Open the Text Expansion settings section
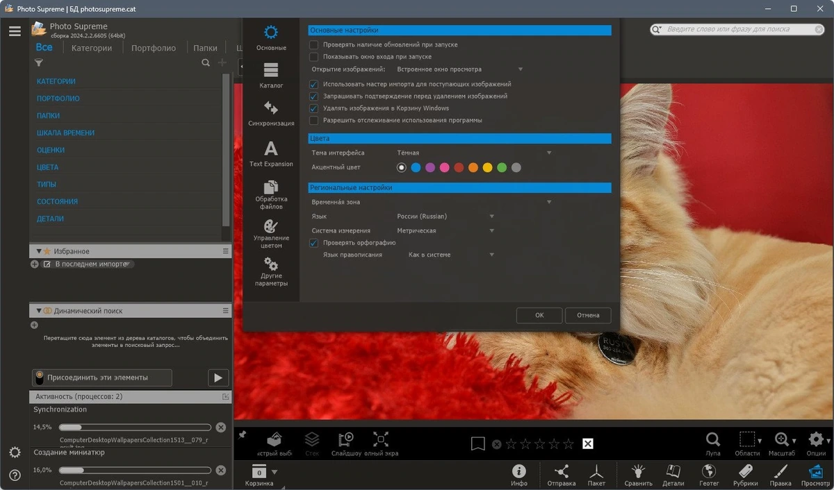Viewport: 834px width, 490px height. (271, 154)
